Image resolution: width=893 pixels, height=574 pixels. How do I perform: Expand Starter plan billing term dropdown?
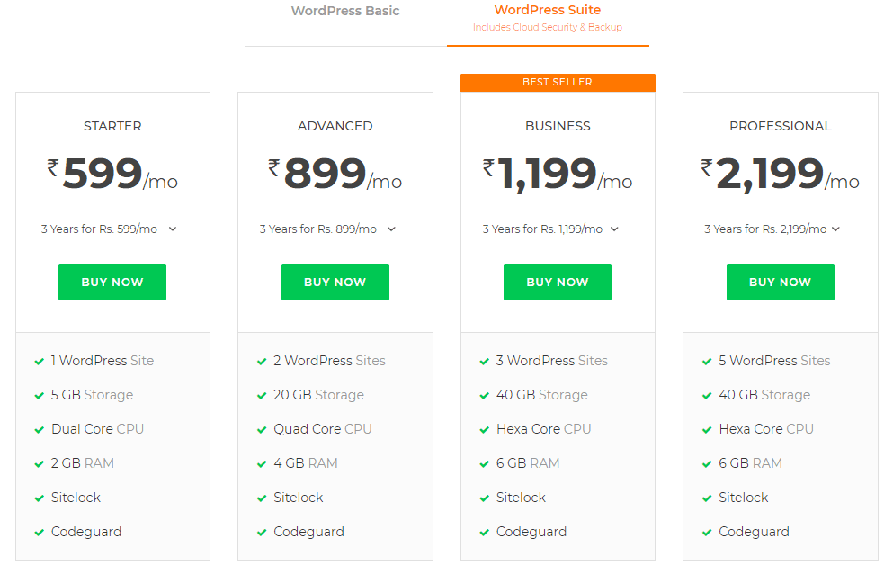pos(172,229)
